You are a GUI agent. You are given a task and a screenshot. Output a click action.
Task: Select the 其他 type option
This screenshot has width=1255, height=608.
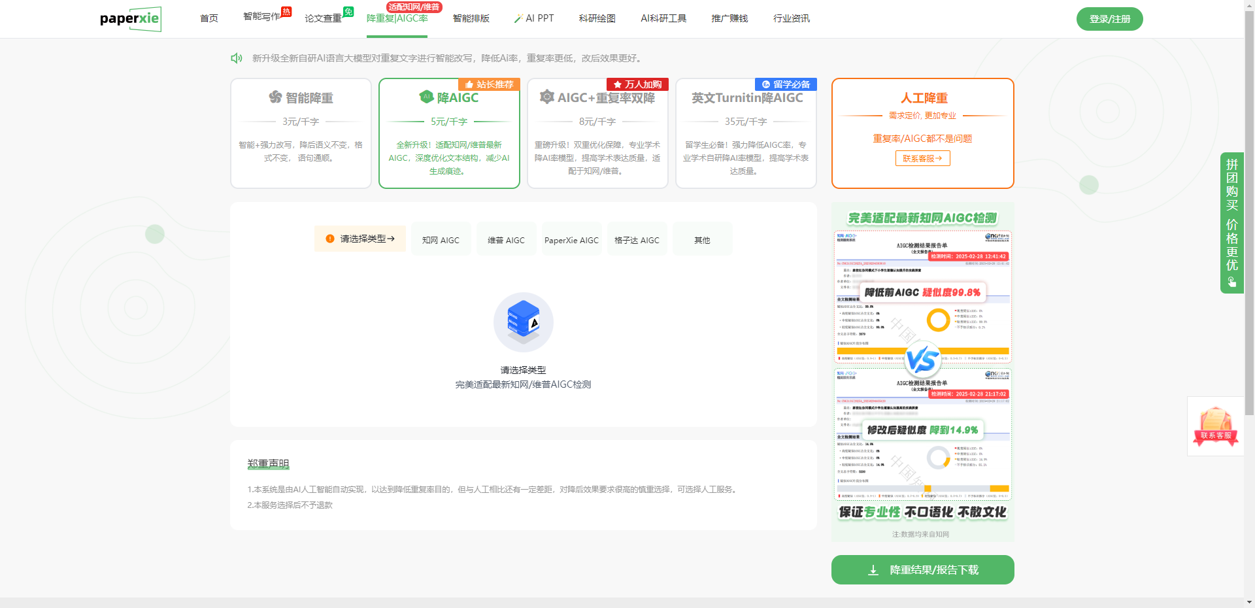point(701,239)
